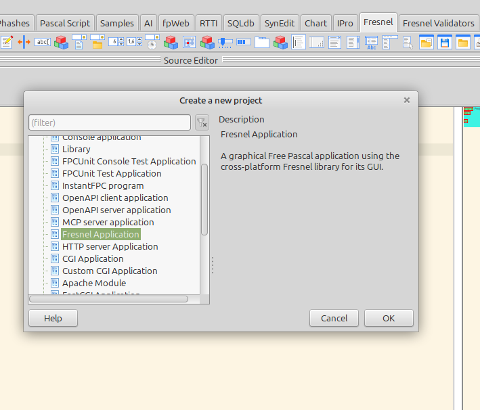Click the icon beside Apache Module row
Viewport: 480px width, 410px height.
(55, 283)
